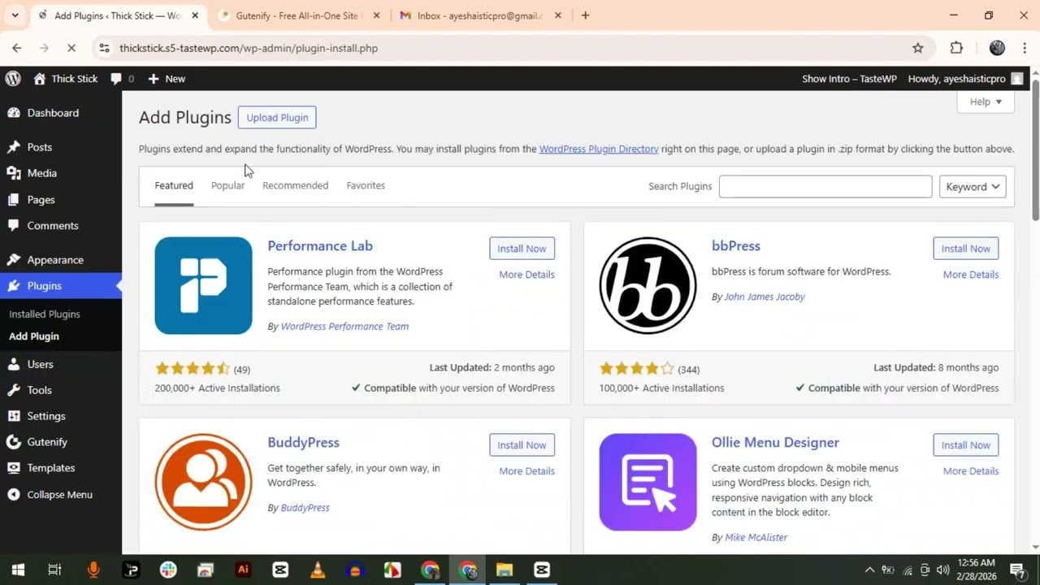Open the Keyword search type dropdown

(973, 187)
